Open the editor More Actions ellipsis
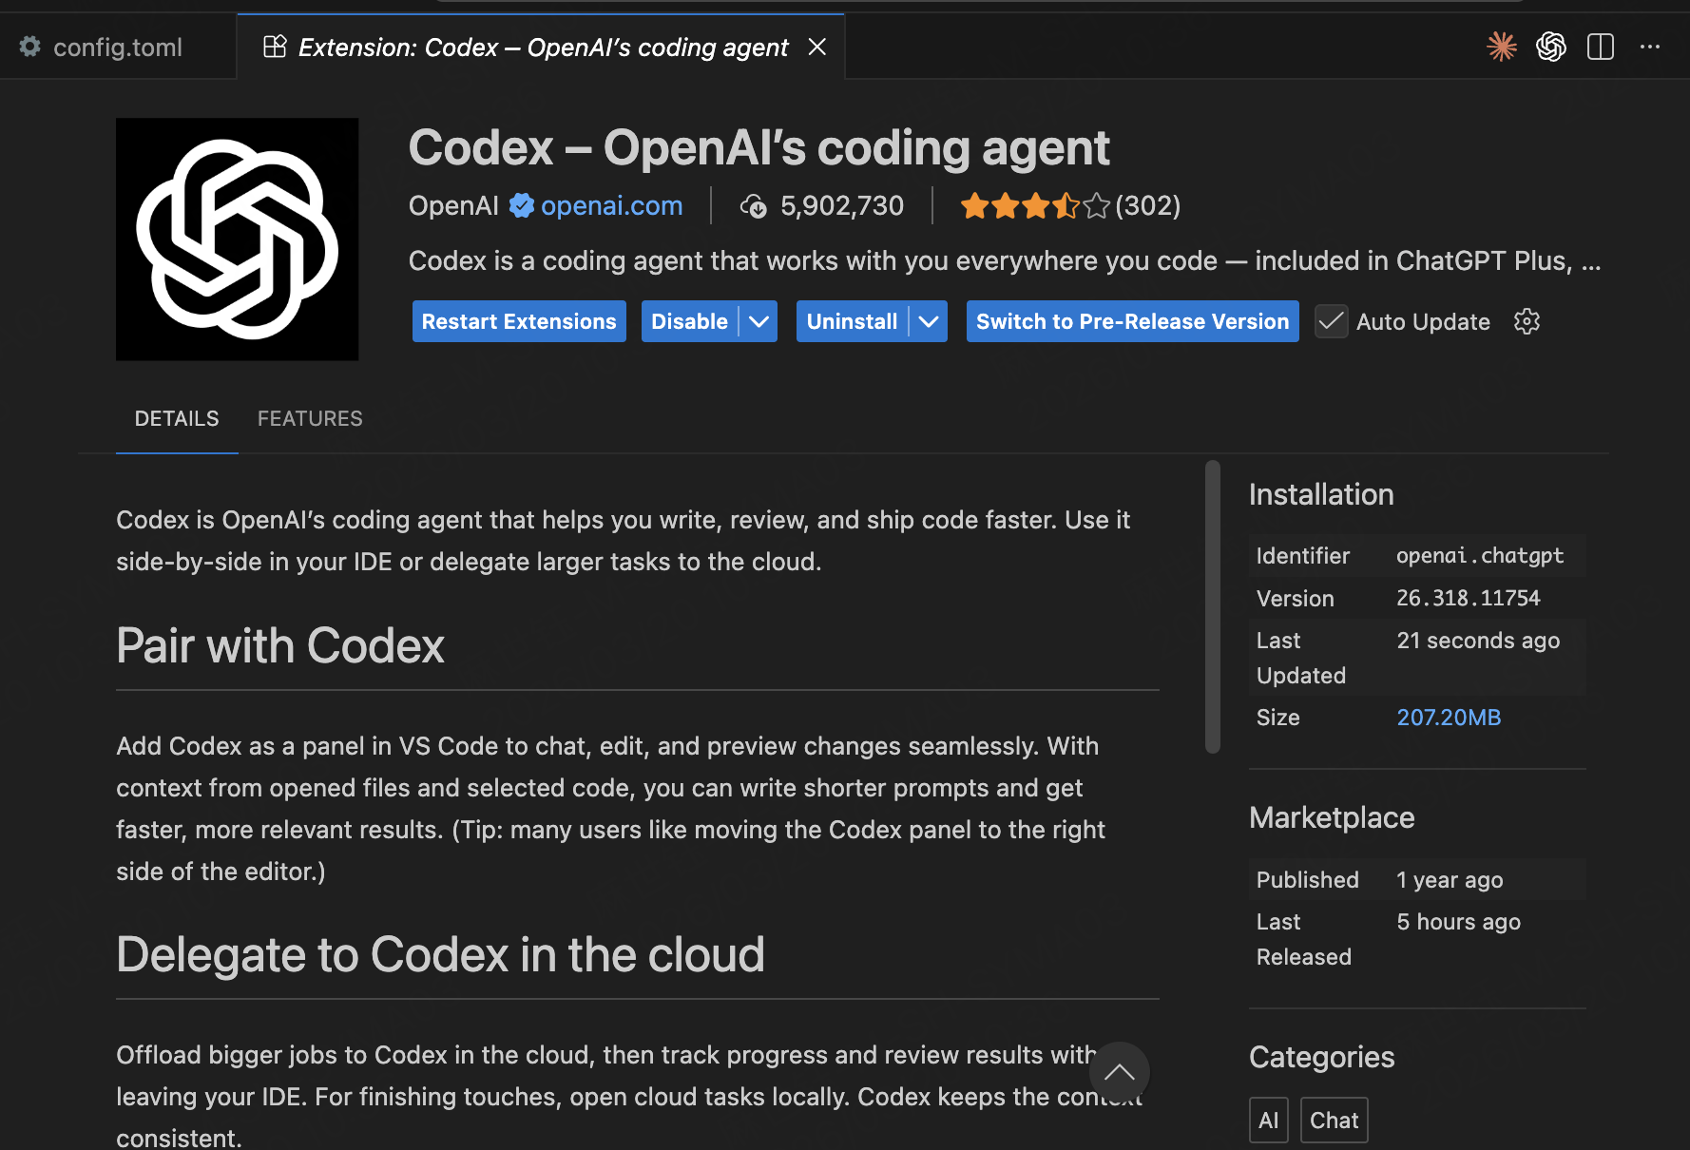This screenshot has height=1150, width=1690. [x=1650, y=47]
